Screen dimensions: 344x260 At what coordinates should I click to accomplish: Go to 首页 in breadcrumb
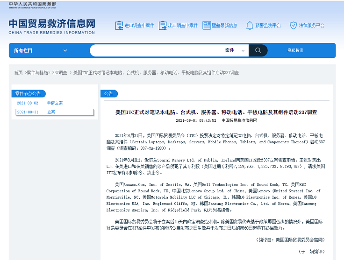pyautogui.click(x=18, y=73)
